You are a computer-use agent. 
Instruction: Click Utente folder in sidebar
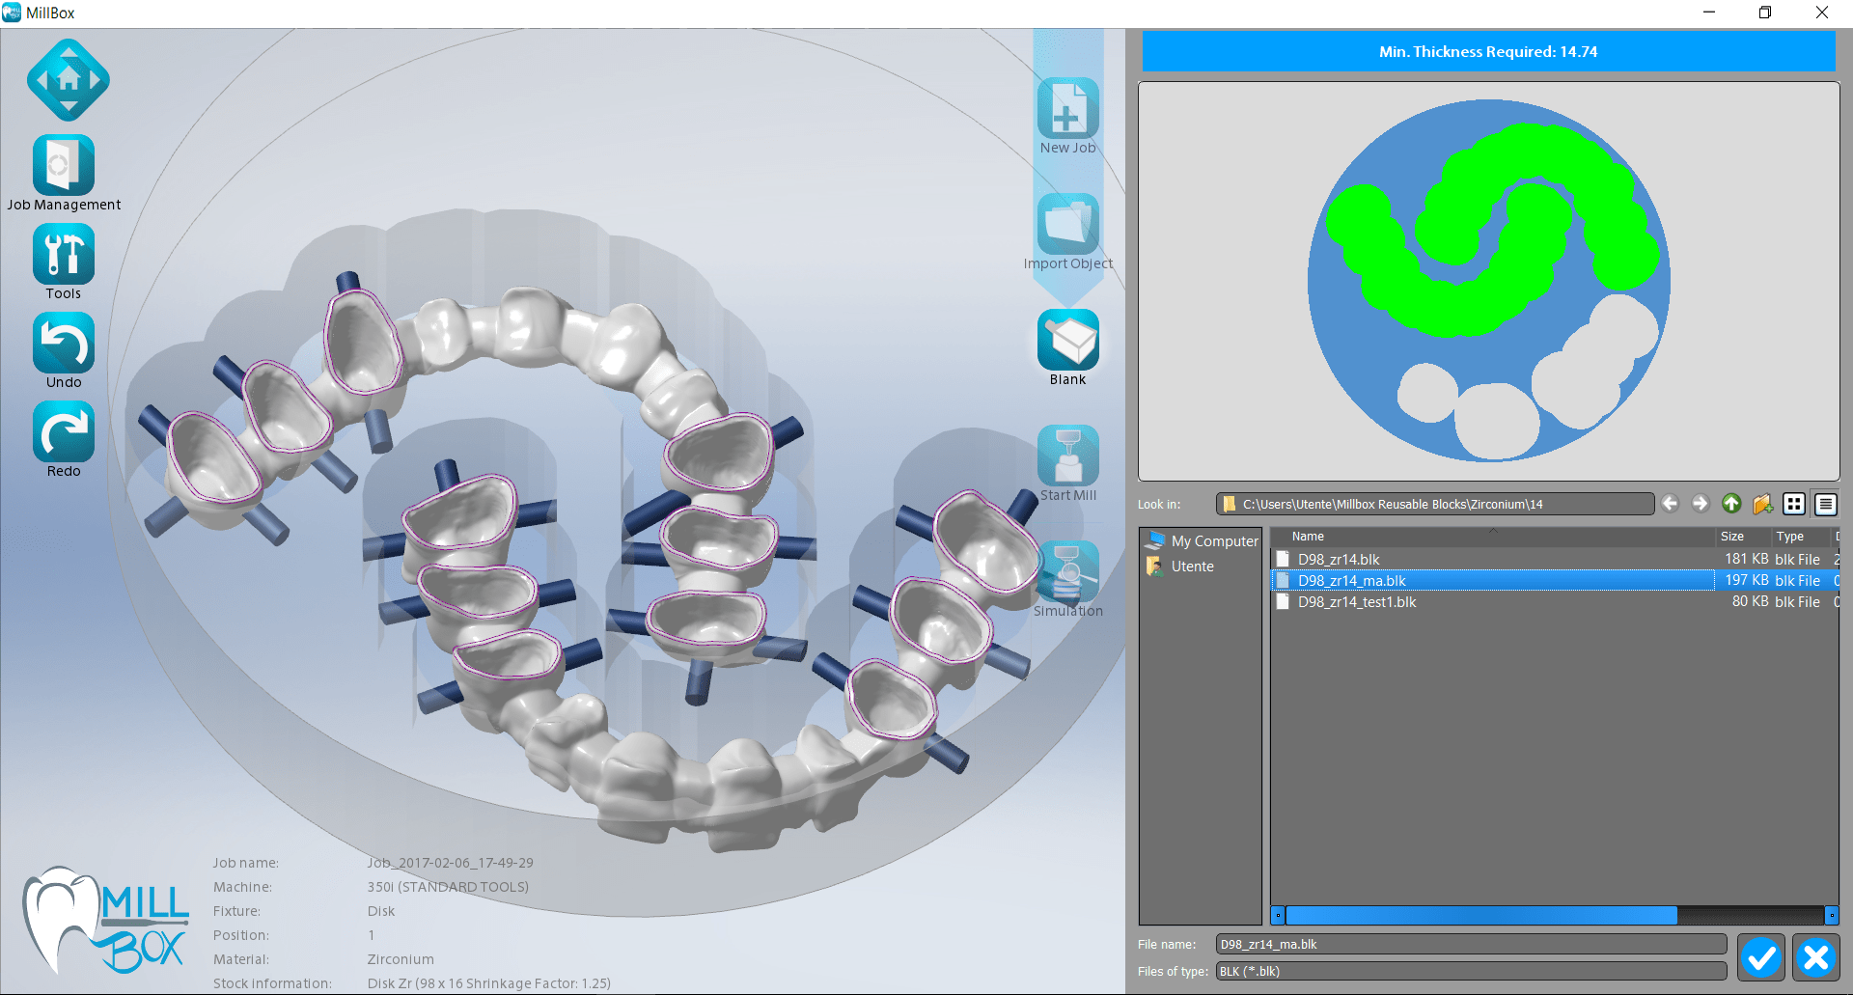point(1180,567)
